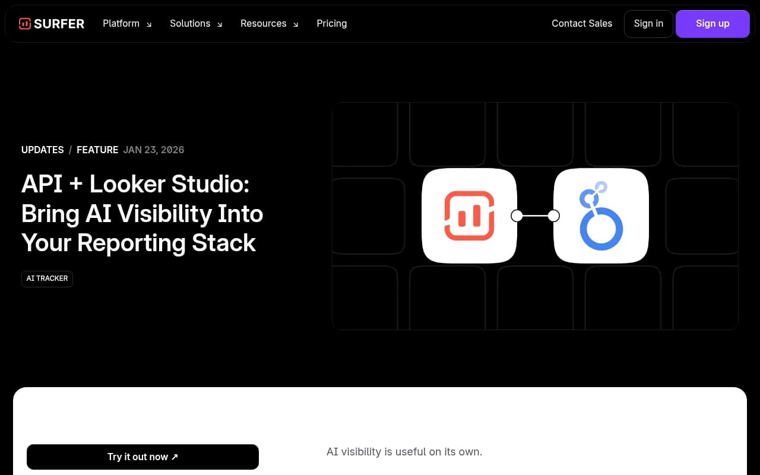
Task: Select the UPDATES category label
Action: [42, 150]
